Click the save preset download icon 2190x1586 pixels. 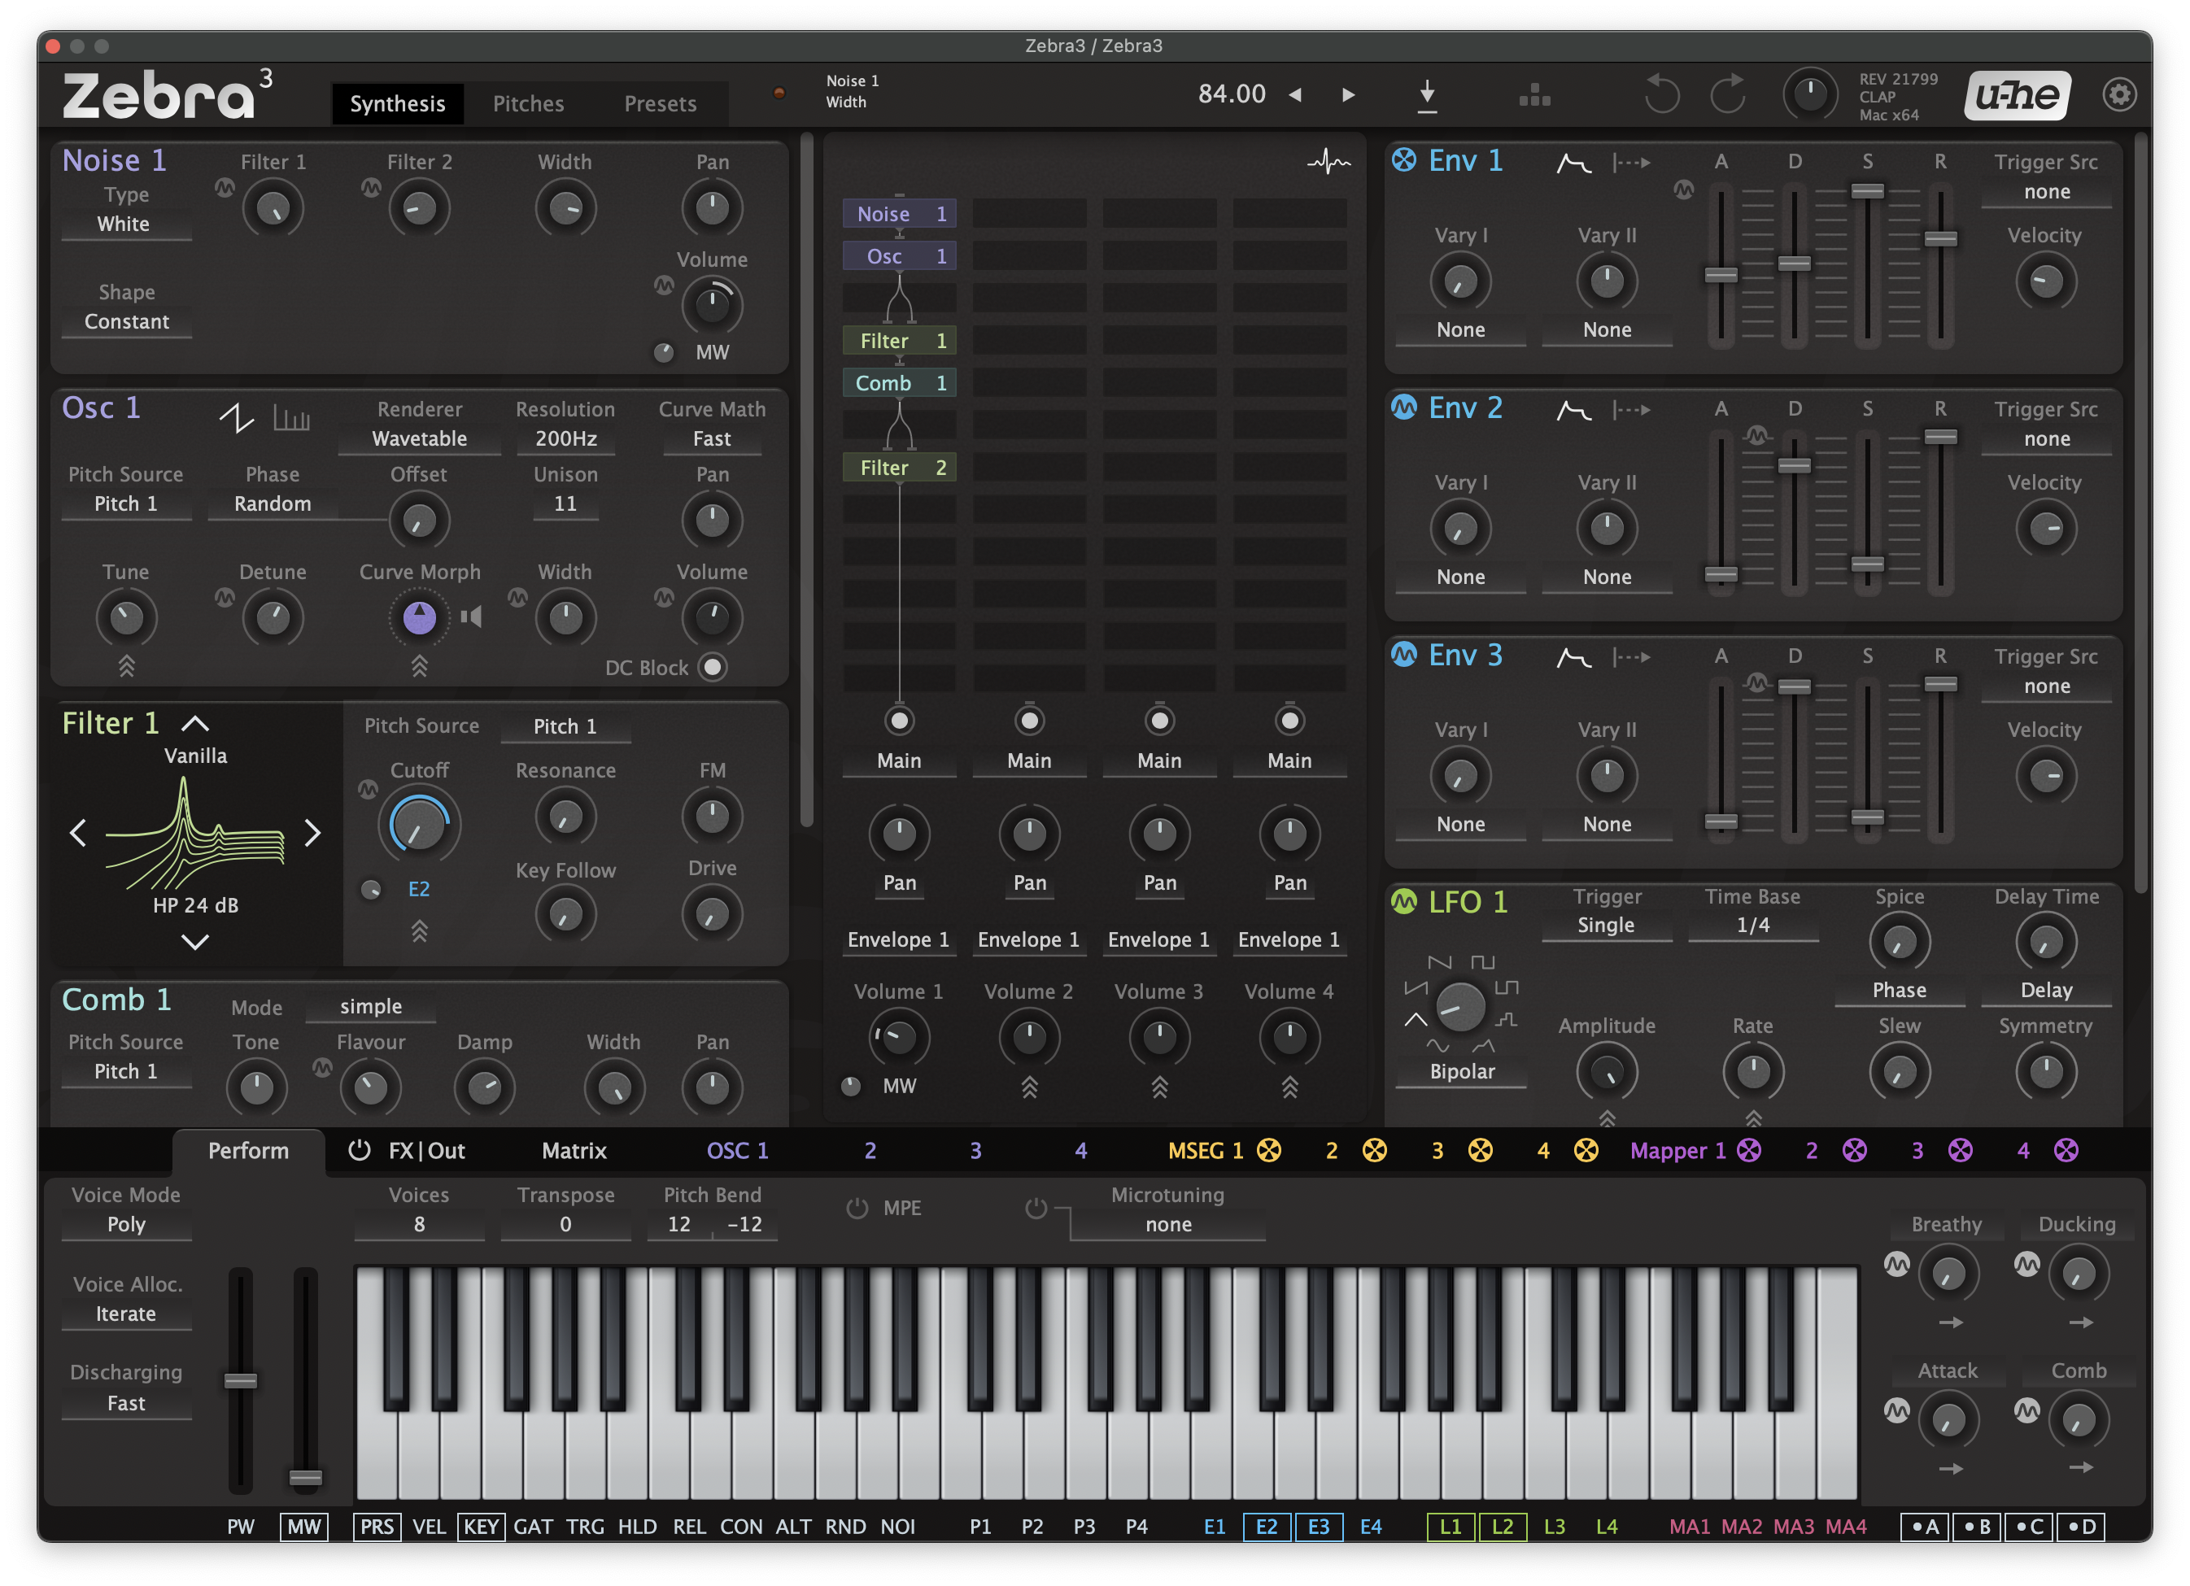[x=1427, y=95]
